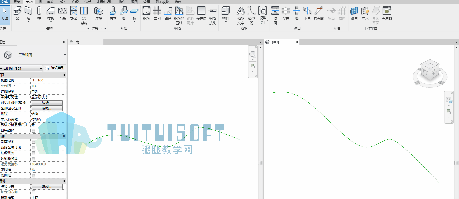Viewport: 459px width, 199px height.
Task: Select the Path reinforcement (路径) tool
Action: pyautogui.click(x=168, y=13)
